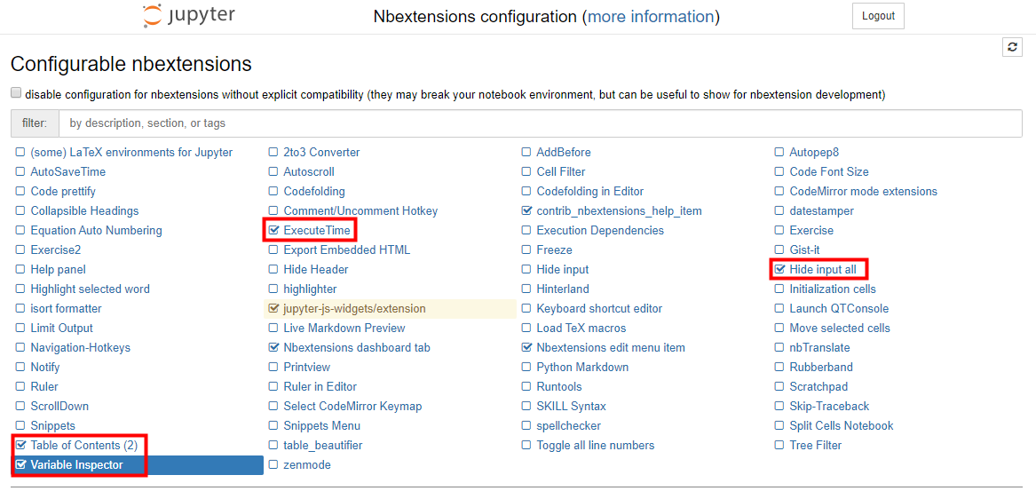Select the Autoscroll extension
Image resolution: width=1036 pixels, height=491 pixels.
pos(309,172)
